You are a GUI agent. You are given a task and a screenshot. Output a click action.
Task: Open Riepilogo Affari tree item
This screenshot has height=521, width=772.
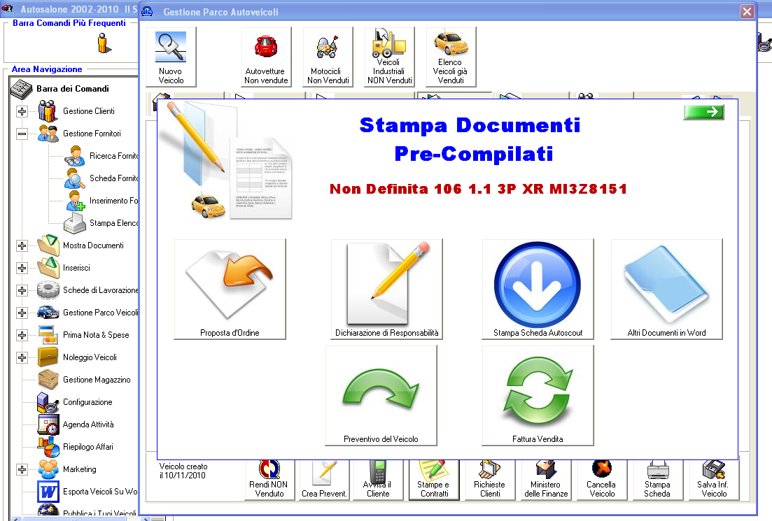click(87, 447)
